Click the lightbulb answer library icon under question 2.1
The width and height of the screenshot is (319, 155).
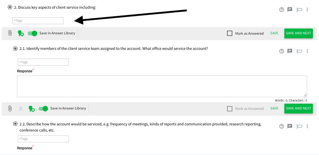tap(31, 108)
